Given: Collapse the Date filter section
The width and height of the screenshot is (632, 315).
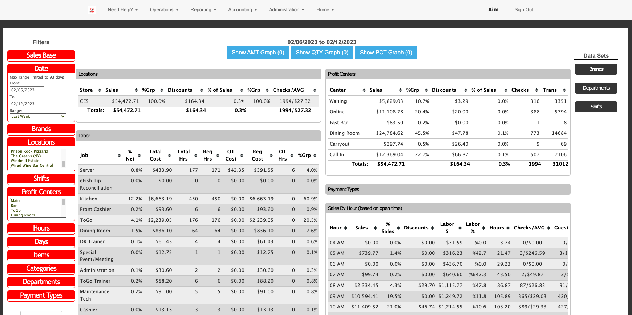Looking at the screenshot, I should coord(41,69).
